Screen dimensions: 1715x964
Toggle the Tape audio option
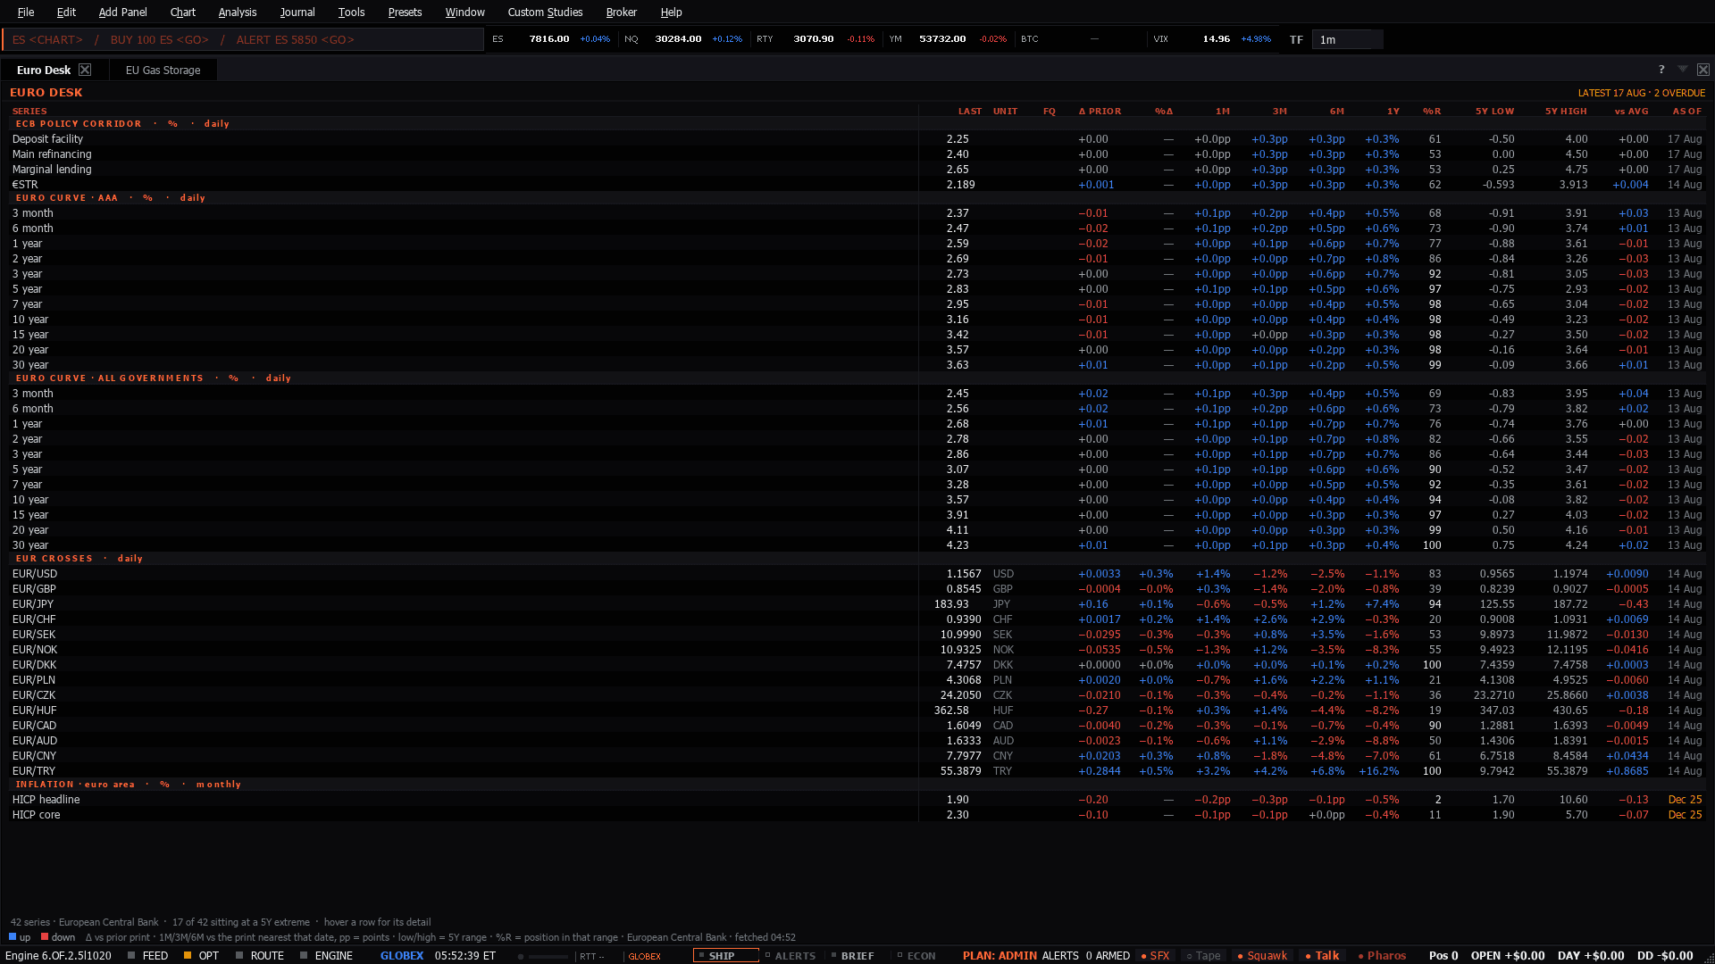tap(1203, 955)
